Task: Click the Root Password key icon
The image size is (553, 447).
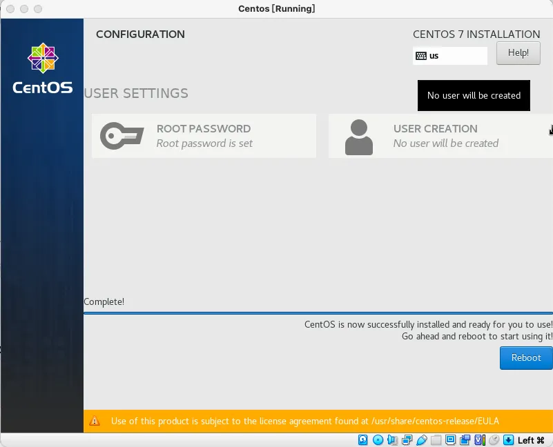Action: [121, 136]
